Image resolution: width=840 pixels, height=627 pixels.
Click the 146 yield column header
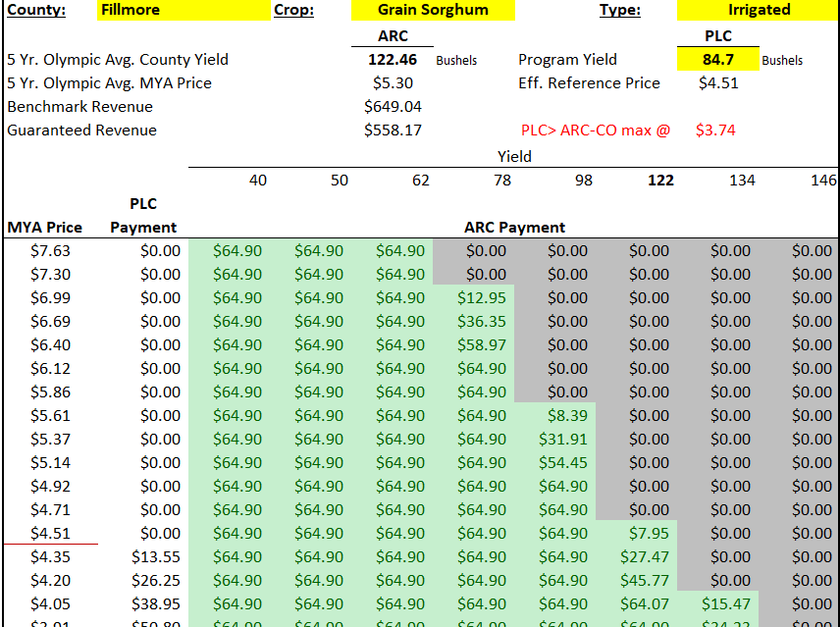point(823,181)
